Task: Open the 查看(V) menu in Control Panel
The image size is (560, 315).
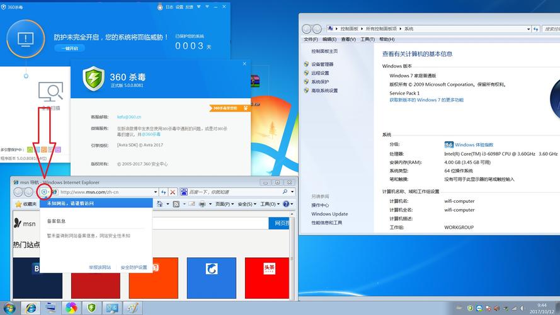Action: [348, 39]
